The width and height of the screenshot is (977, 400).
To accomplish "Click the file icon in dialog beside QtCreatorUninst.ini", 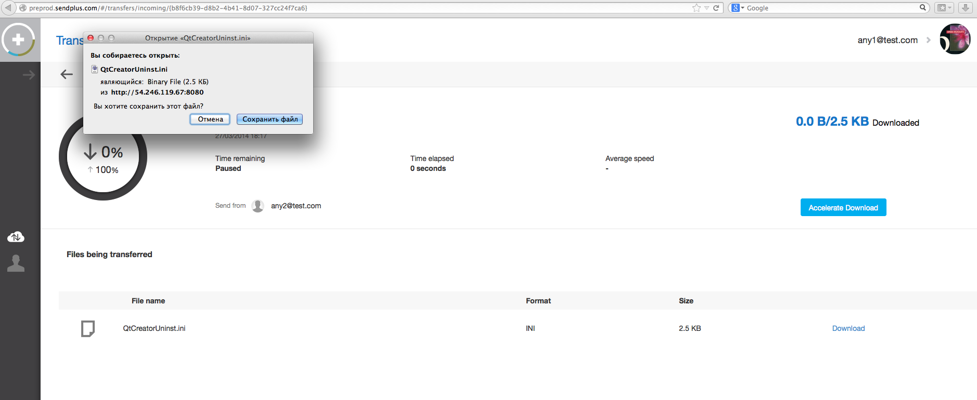I will coord(95,69).
